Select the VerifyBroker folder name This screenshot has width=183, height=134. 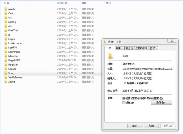[x=15, y=77]
